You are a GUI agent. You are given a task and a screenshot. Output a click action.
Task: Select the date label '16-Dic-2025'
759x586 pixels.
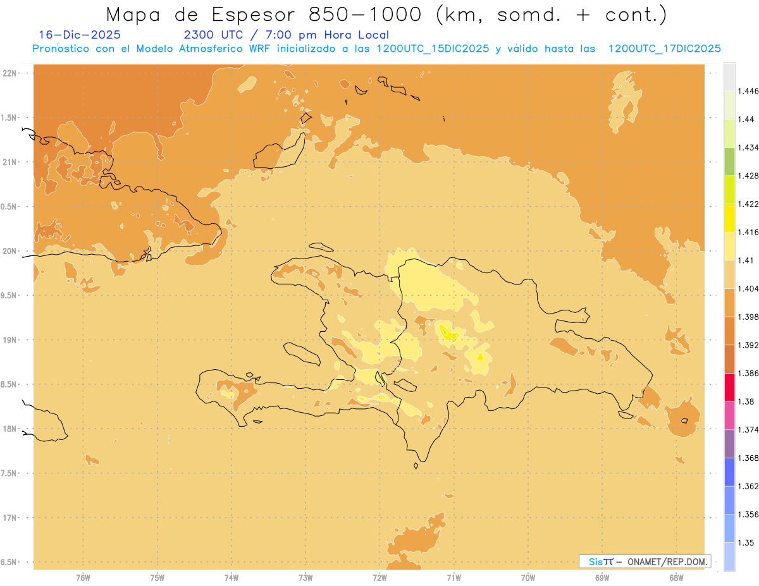pyautogui.click(x=80, y=35)
